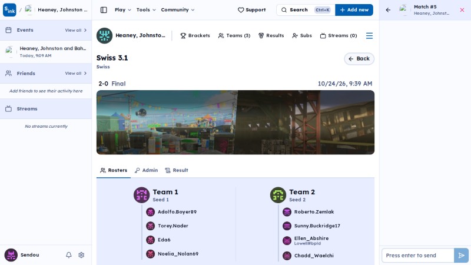The image size is (471, 265).
Task: Open the Subs tab
Action: pyautogui.click(x=302, y=35)
